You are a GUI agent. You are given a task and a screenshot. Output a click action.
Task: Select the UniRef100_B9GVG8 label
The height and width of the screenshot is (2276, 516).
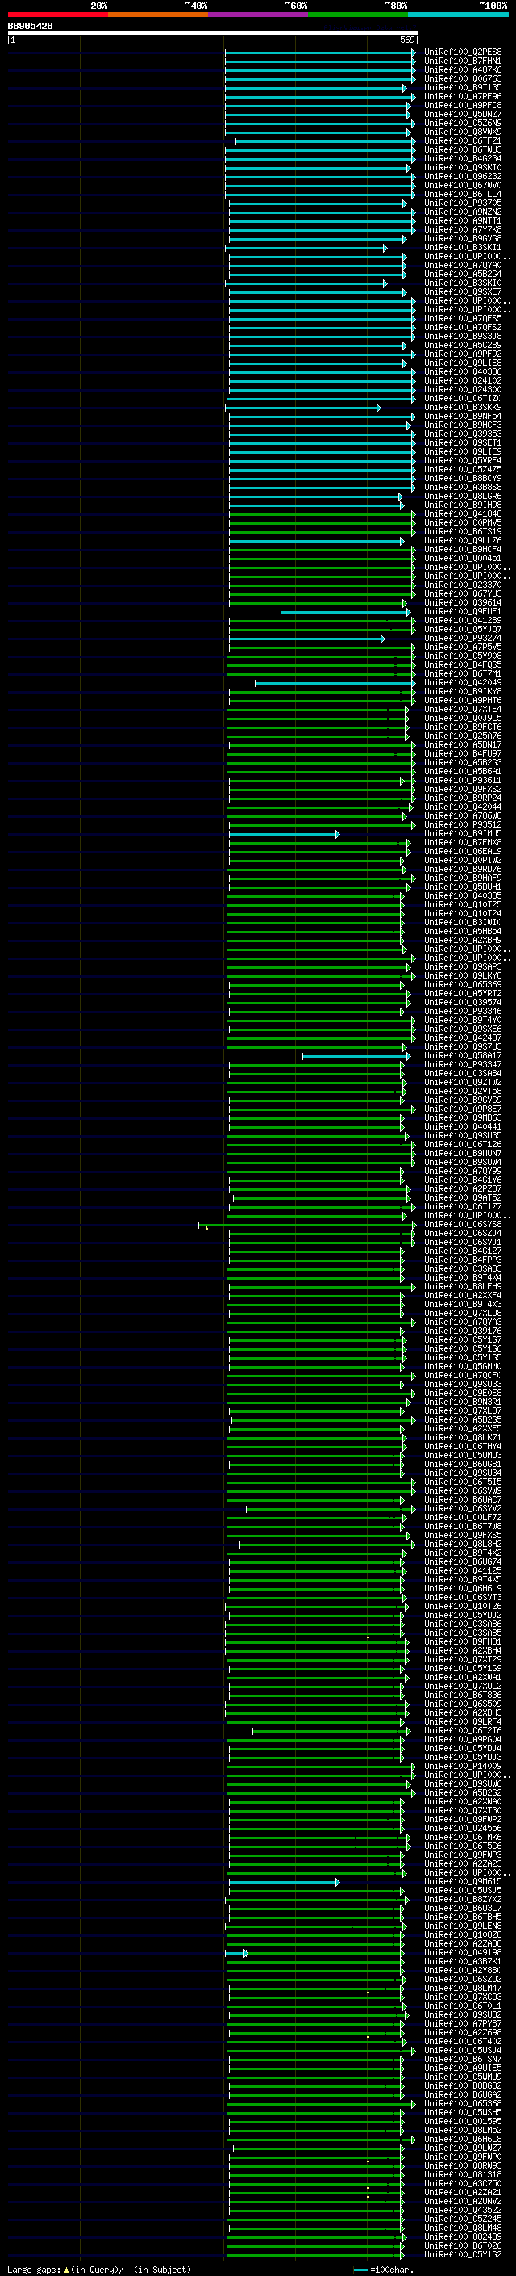[x=463, y=238]
